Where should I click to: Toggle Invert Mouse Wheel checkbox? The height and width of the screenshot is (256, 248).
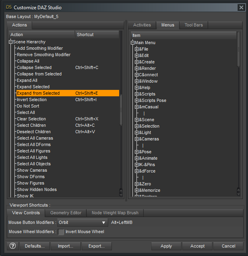61,232
